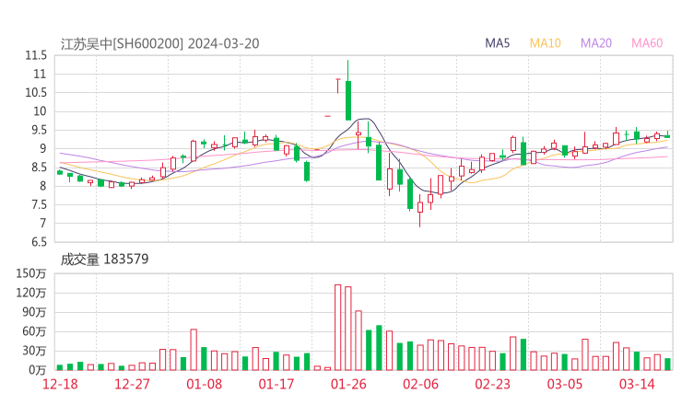
Task: Click the 11.5 price axis label
Action: pyautogui.click(x=36, y=55)
